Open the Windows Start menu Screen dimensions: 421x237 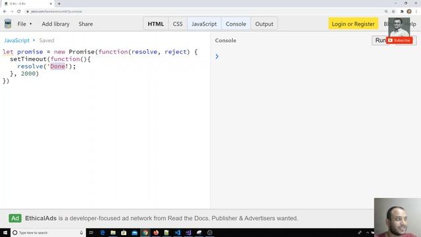tap(5, 232)
